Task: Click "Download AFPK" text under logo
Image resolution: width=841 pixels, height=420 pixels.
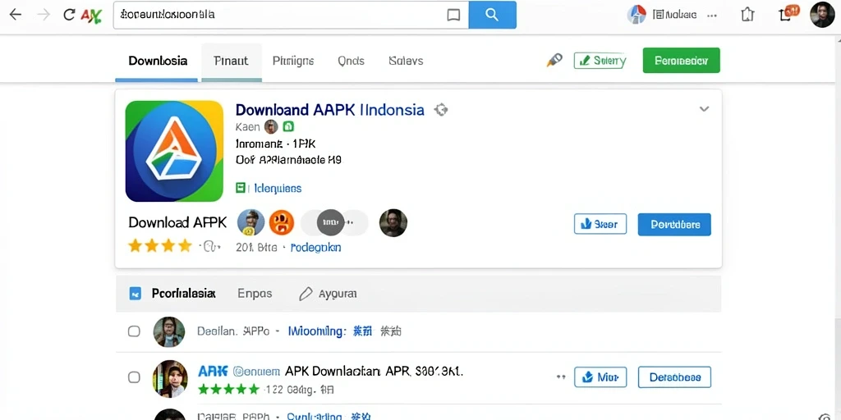Action: pyautogui.click(x=177, y=222)
